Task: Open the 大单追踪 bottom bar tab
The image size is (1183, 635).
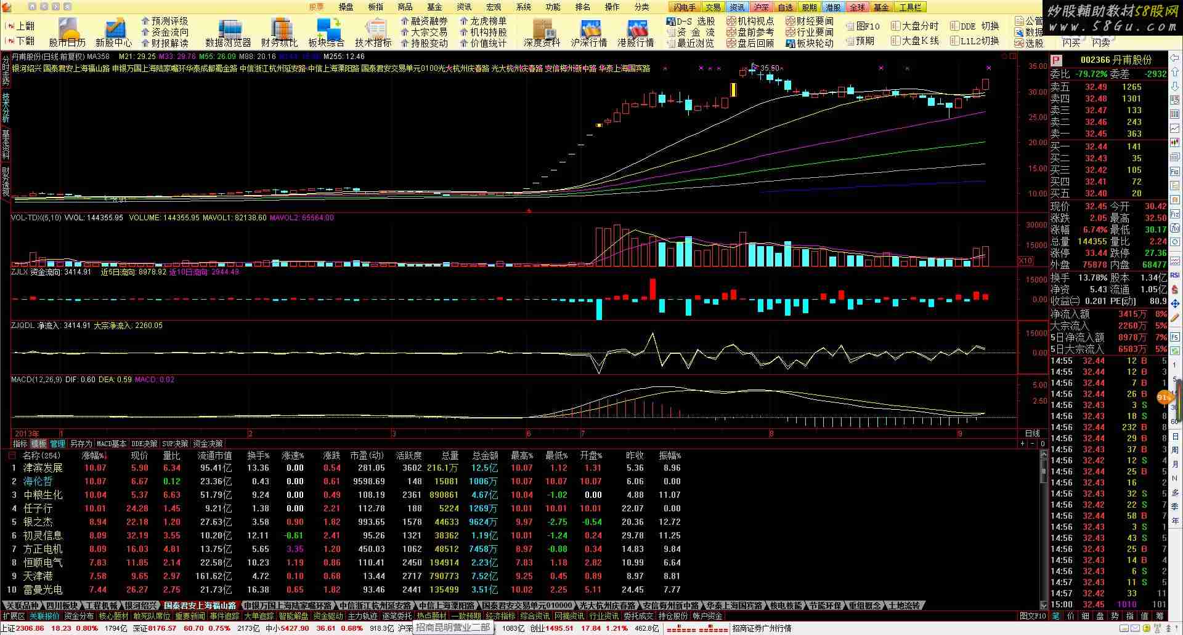Action: (259, 616)
